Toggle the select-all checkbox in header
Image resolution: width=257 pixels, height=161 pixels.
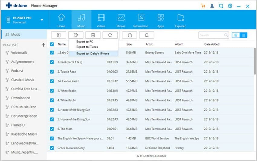pos(52,44)
